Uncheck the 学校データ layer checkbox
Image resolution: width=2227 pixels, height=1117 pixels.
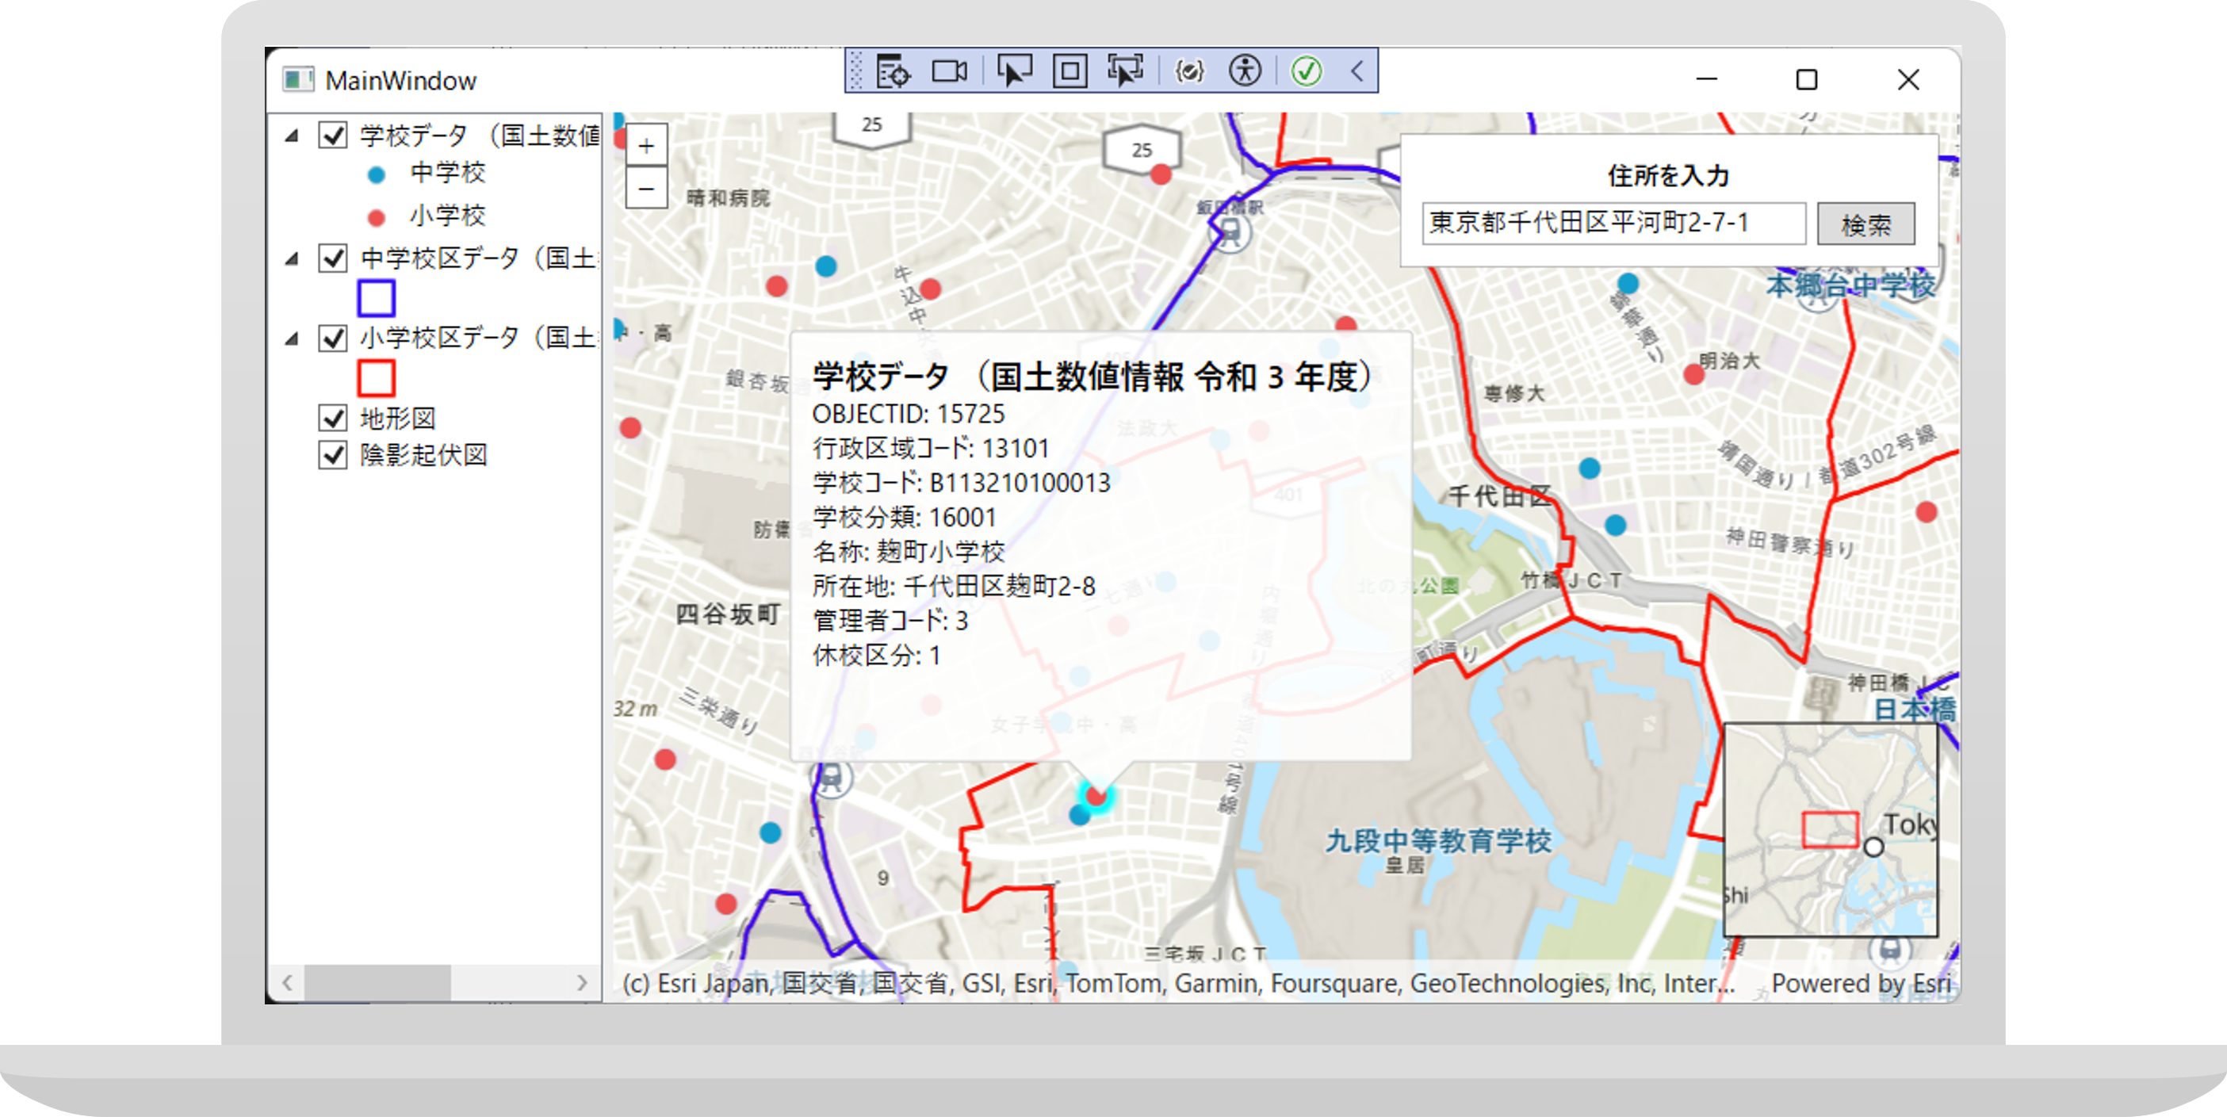[x=333, y=136]
